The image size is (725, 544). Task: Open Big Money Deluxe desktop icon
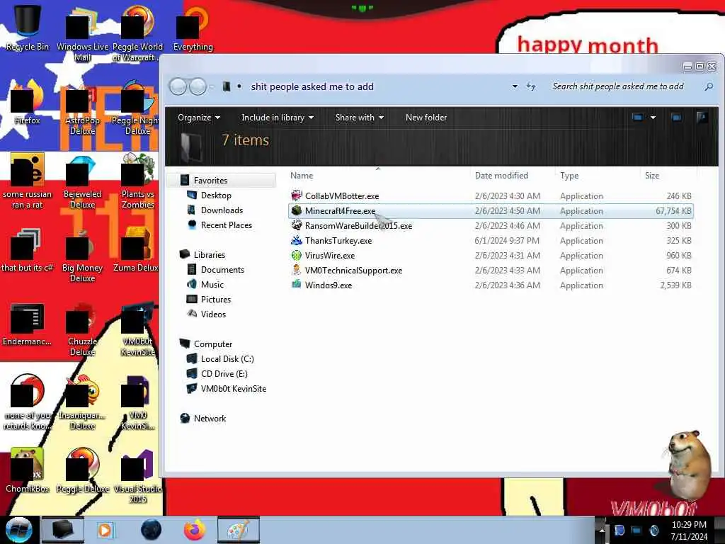click(82, 255)
